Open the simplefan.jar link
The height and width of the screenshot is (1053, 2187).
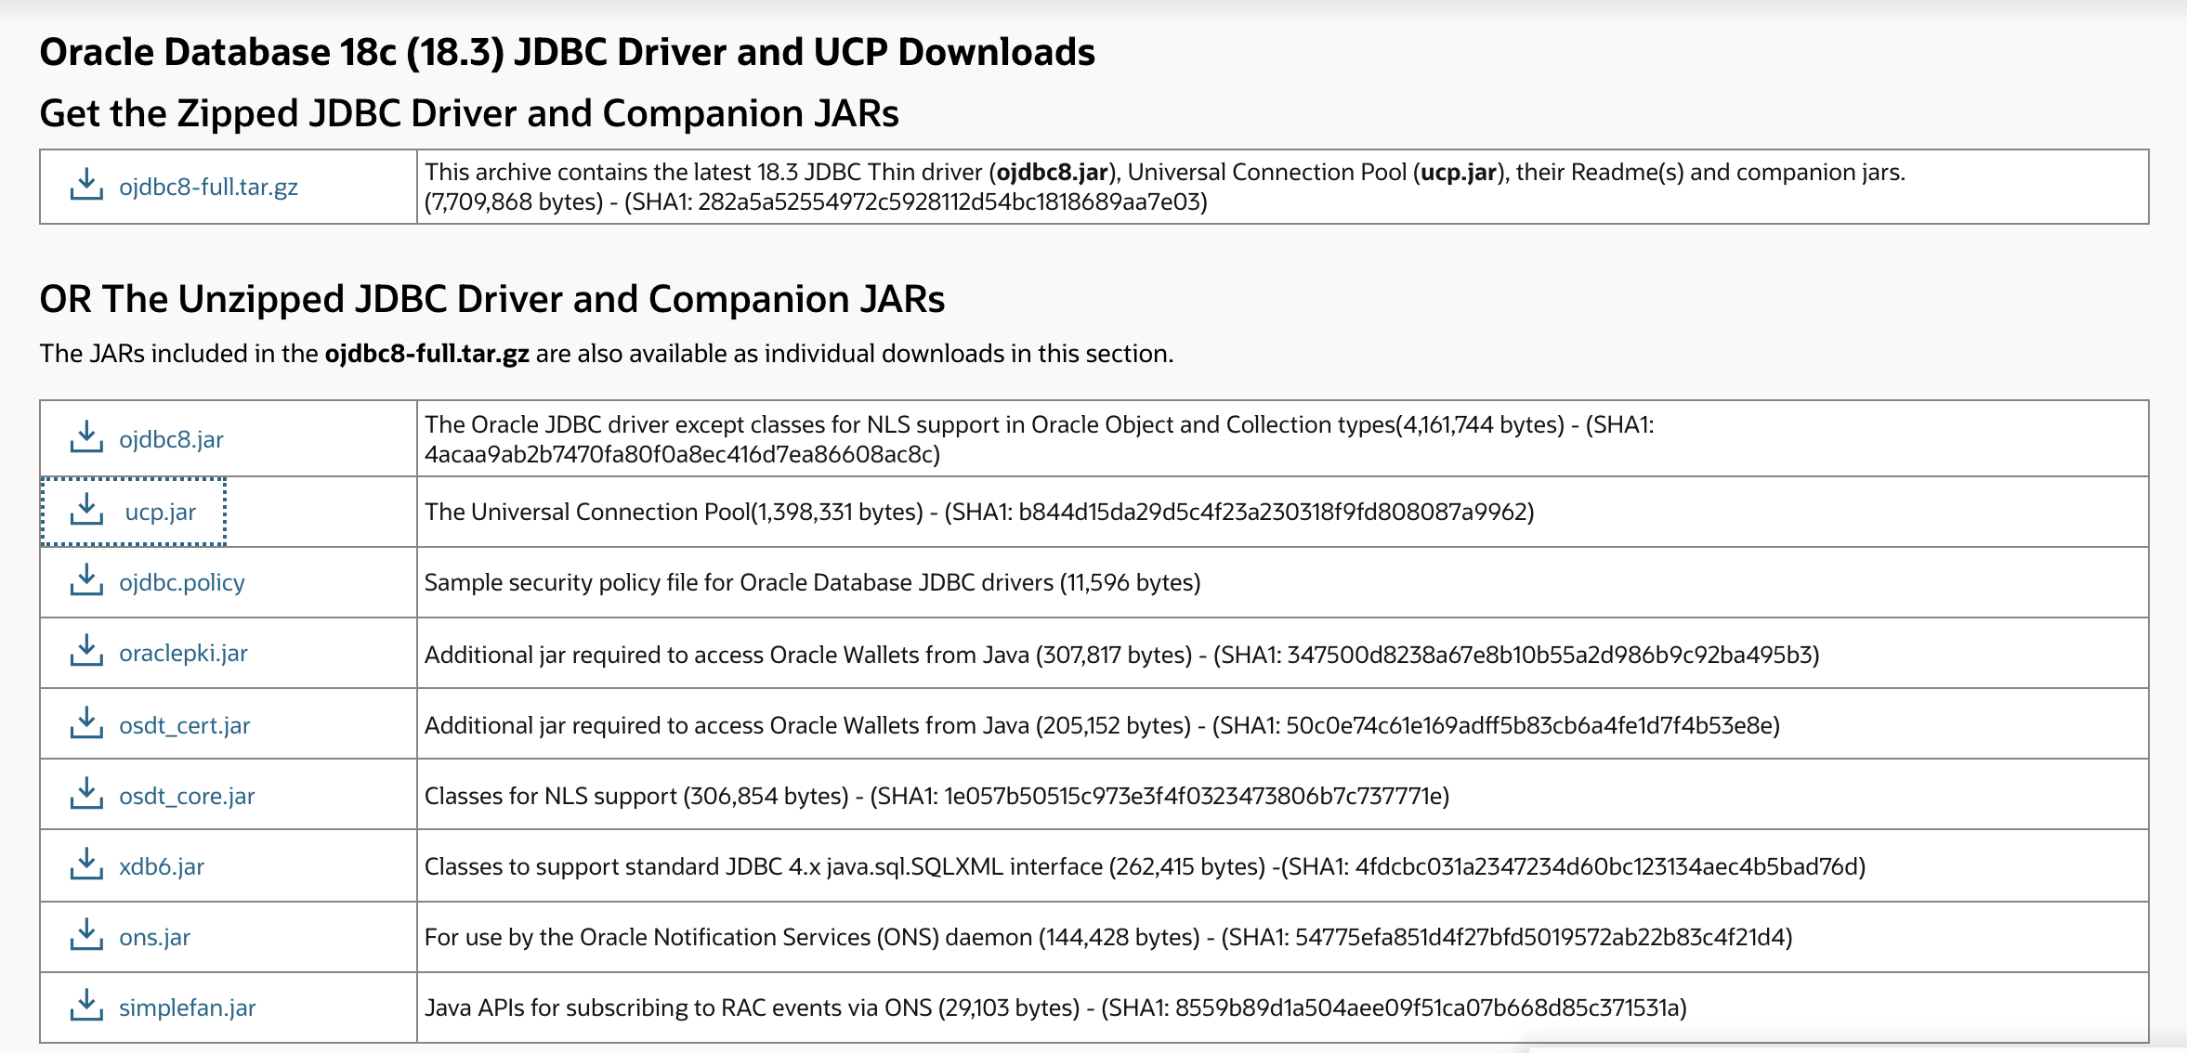pos(188,1008)
